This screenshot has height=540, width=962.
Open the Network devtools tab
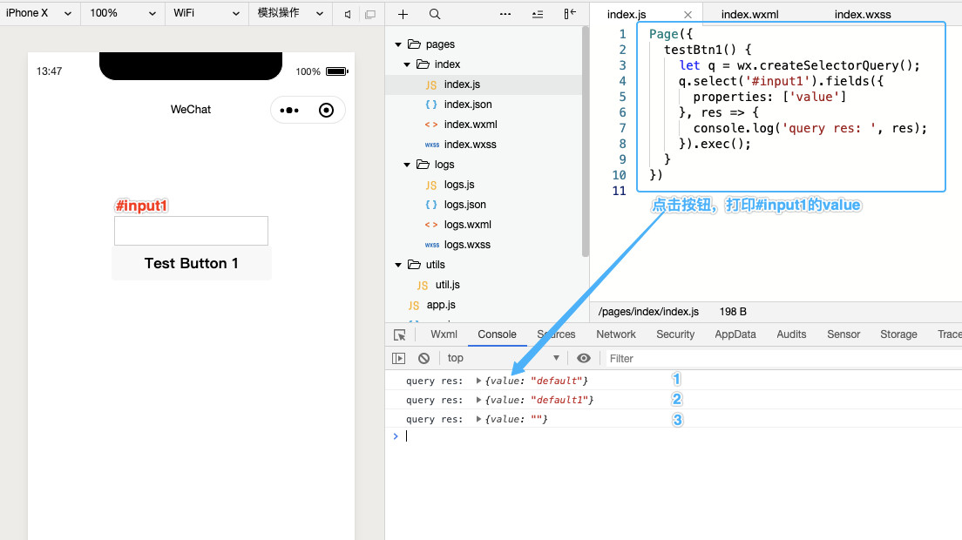click(616, 334)
